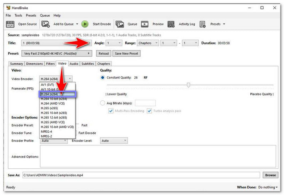Open the end chapter dropdown
The width and height of the screenshot is (284, 195).
point(190,43)
